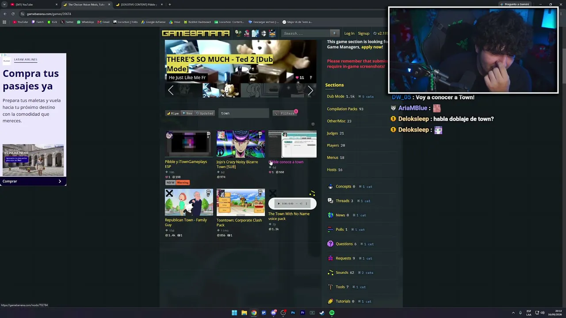Image resolution: width=566 pixels, height=318 pixels.
Task: Open the Tutorials pencil icon
Action: point(330,301)
